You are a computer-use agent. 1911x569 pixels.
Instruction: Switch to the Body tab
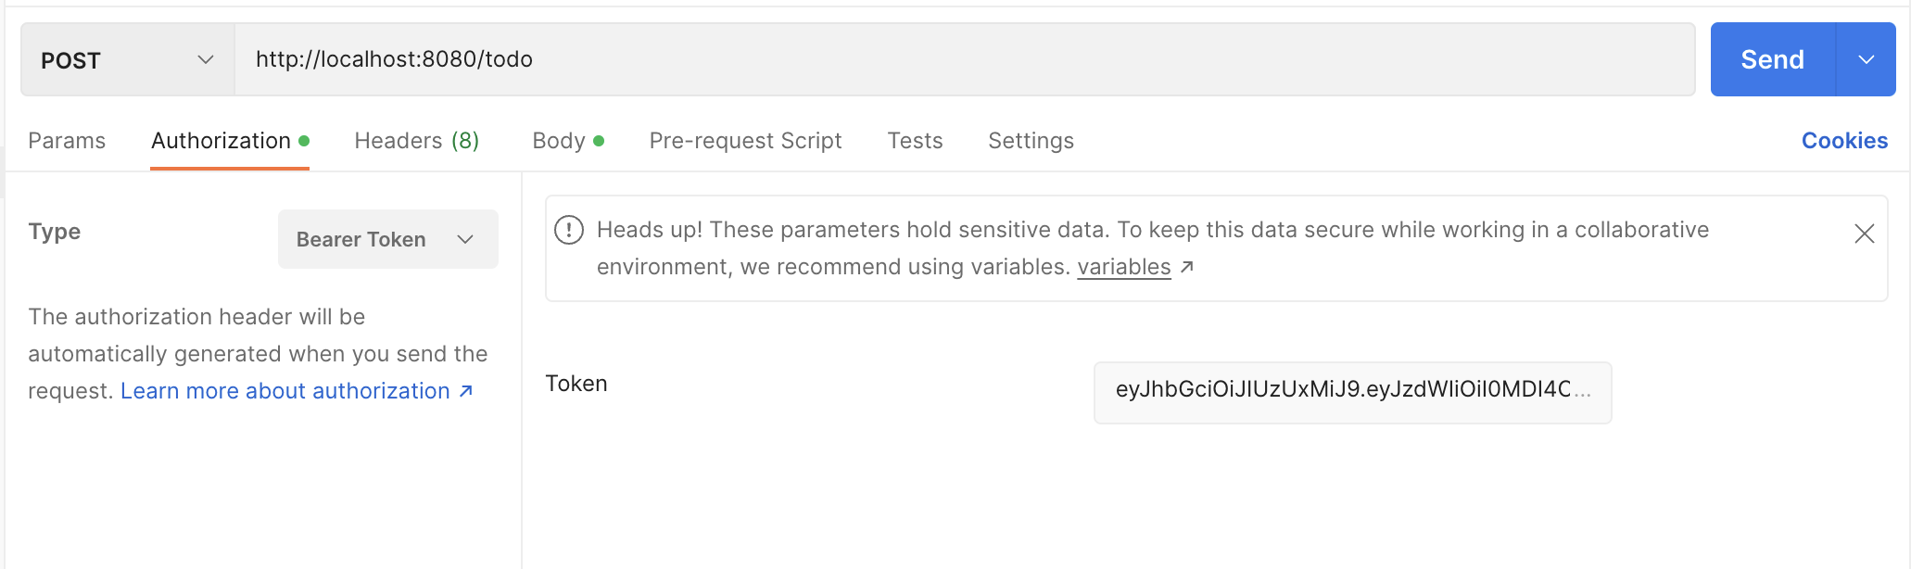(x=557, y=140)
